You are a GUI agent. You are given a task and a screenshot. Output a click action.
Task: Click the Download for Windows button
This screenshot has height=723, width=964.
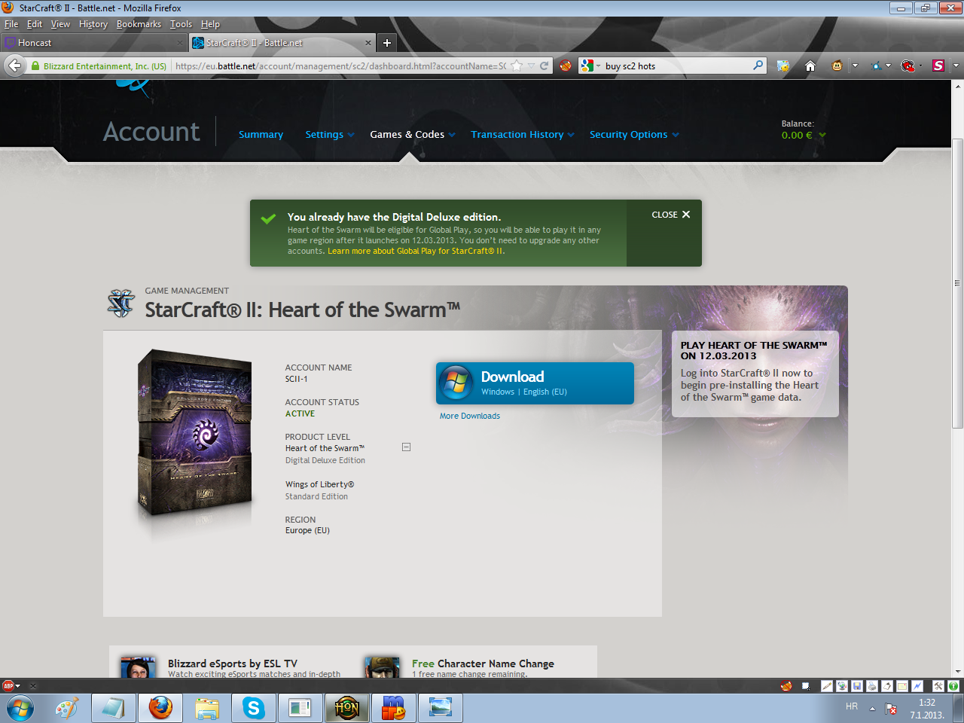535,383
